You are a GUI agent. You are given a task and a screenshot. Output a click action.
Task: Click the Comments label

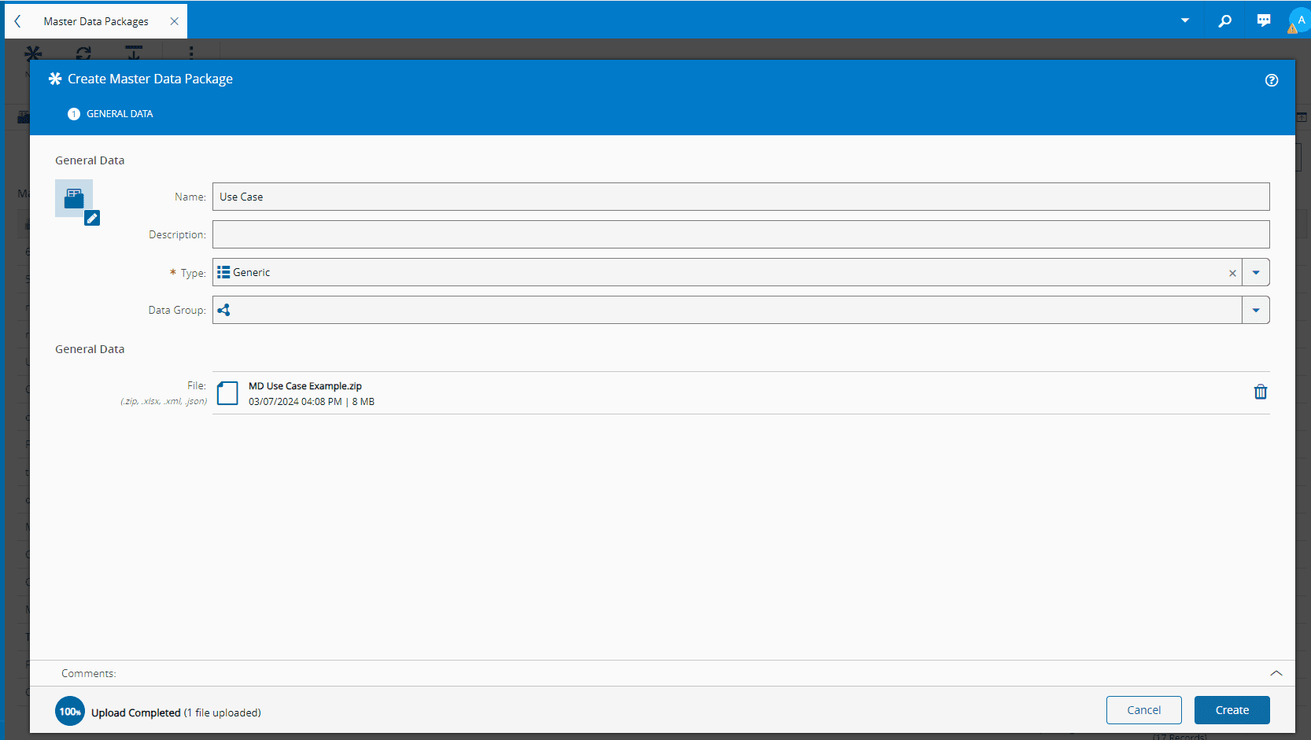coord(88,673)
